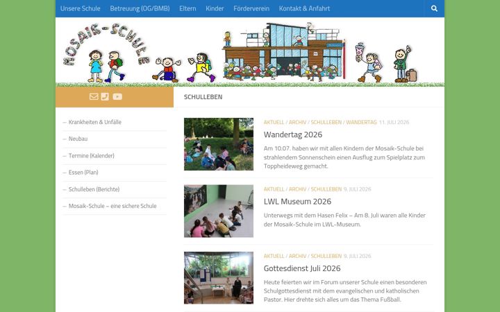Click ARCHIV tag on Gottesdienst post
Screen dimensions: 500x312
[x=297, y=256]
